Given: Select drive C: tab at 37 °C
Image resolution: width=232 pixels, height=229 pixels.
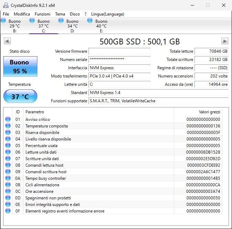Looking at the screenshot, I should (44, 25).
